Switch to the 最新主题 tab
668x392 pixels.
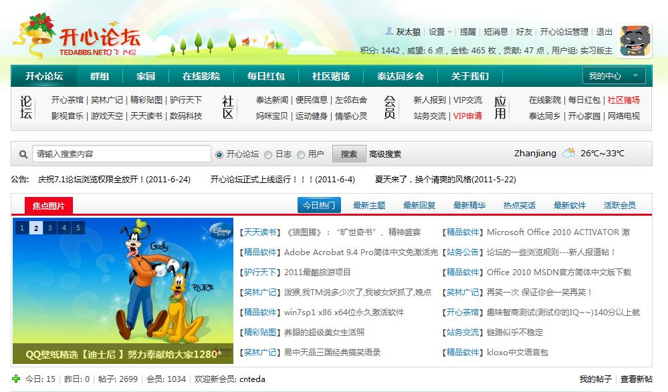coord(369,205)
